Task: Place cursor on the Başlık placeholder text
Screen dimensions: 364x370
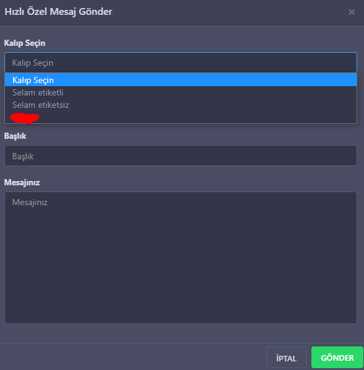Action: coord(23,156)
